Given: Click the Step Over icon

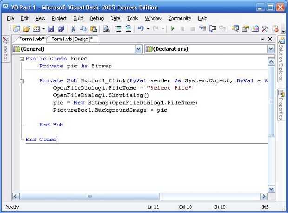Looking at the screenshot, I should [x=212, y=29].
